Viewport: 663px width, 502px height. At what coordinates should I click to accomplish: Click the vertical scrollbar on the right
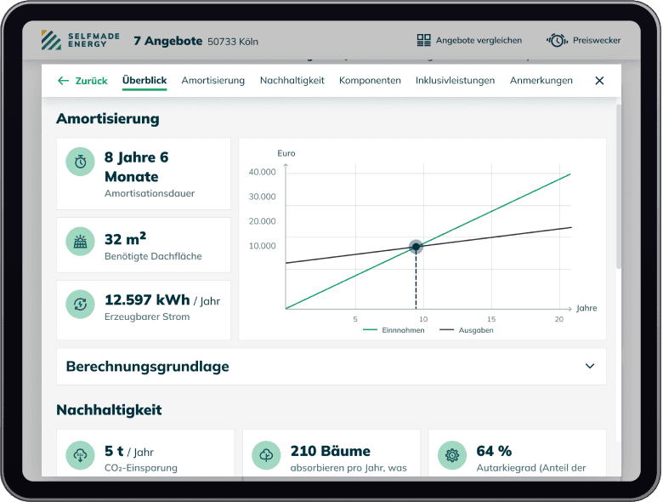point(618,187)
